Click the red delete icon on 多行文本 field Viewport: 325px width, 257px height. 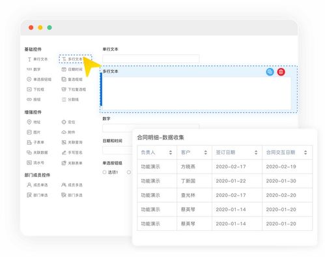point(281,72)
